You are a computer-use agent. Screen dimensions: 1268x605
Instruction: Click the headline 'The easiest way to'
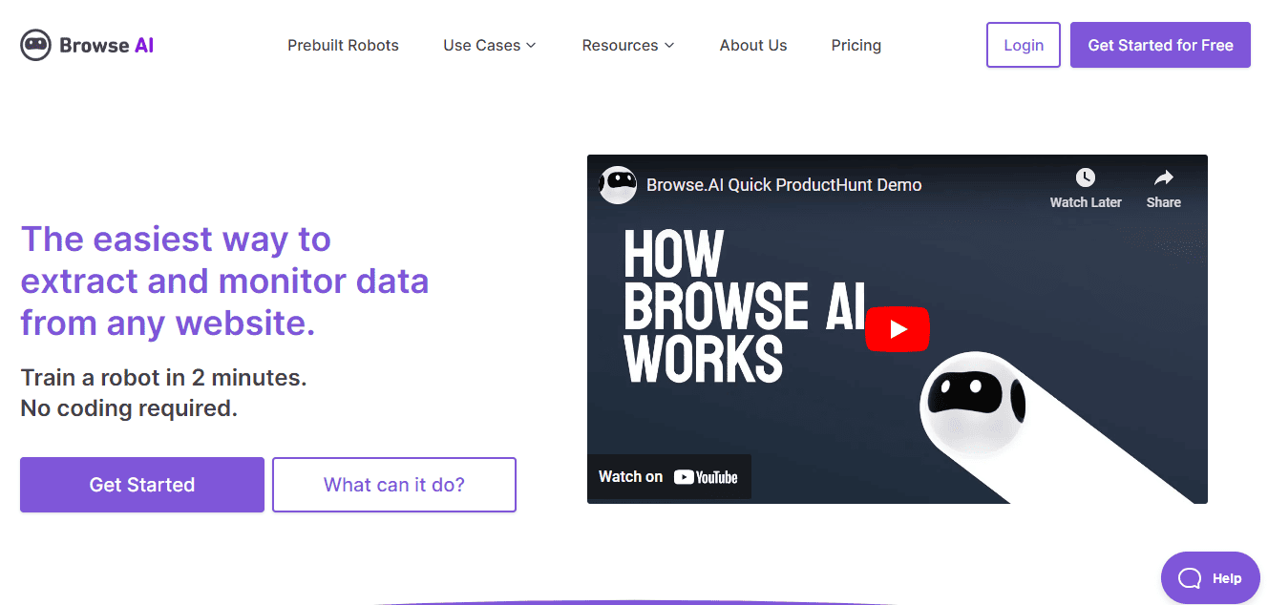(176, 239)
